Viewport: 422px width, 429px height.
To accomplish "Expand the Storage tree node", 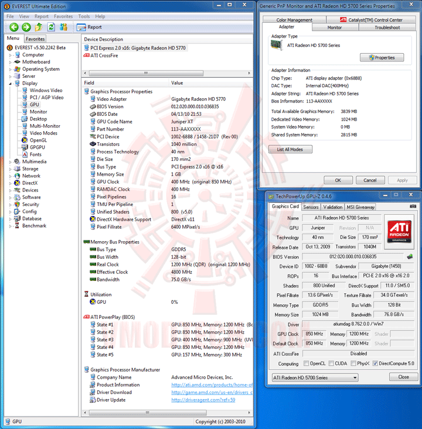I will click(11, 169).
